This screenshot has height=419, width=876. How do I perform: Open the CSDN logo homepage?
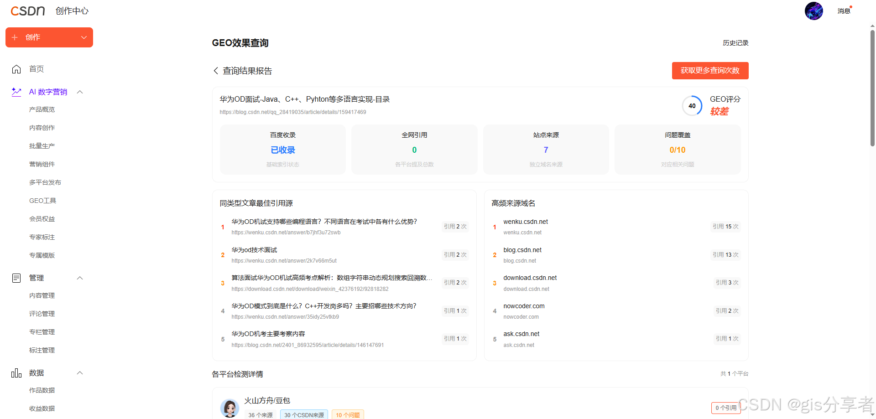pos(28,11)
